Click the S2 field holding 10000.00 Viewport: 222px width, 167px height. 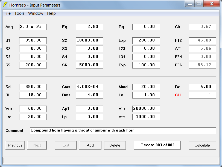click(89, 41)
